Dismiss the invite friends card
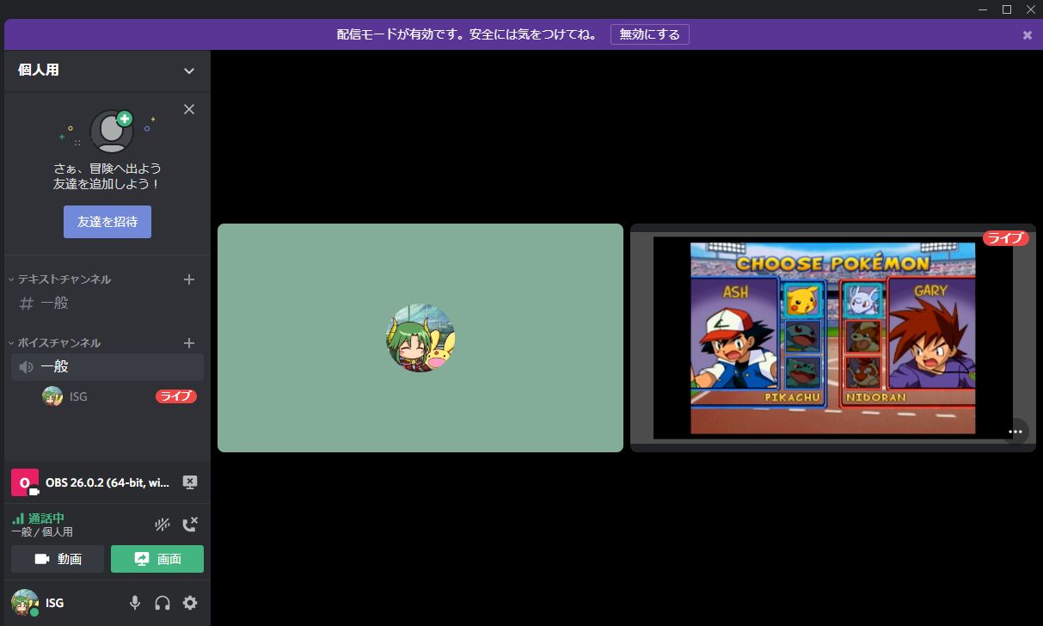The image size is (1043, 626). pyautogui.click(x=189, y=109)
